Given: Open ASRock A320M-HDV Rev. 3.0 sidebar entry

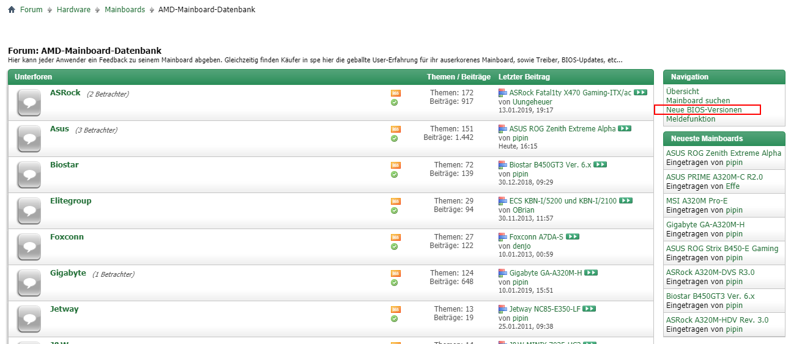Looking at the screenshot, I should click(x=718, y=320).
